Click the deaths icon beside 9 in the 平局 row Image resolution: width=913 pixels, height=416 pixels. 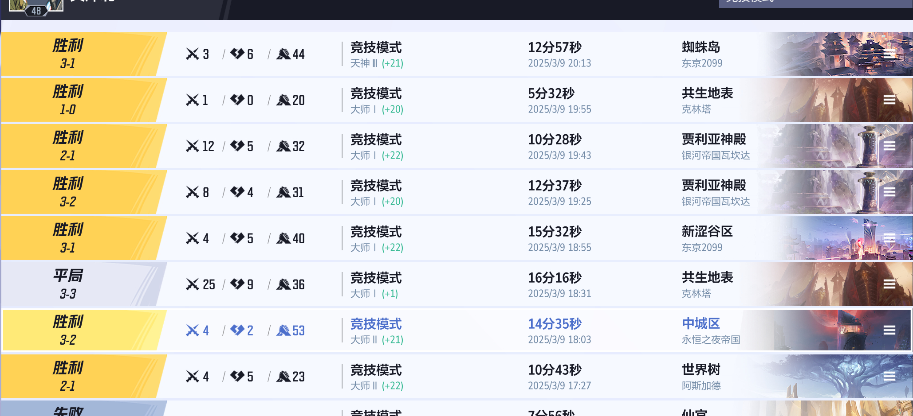[237, 284]
